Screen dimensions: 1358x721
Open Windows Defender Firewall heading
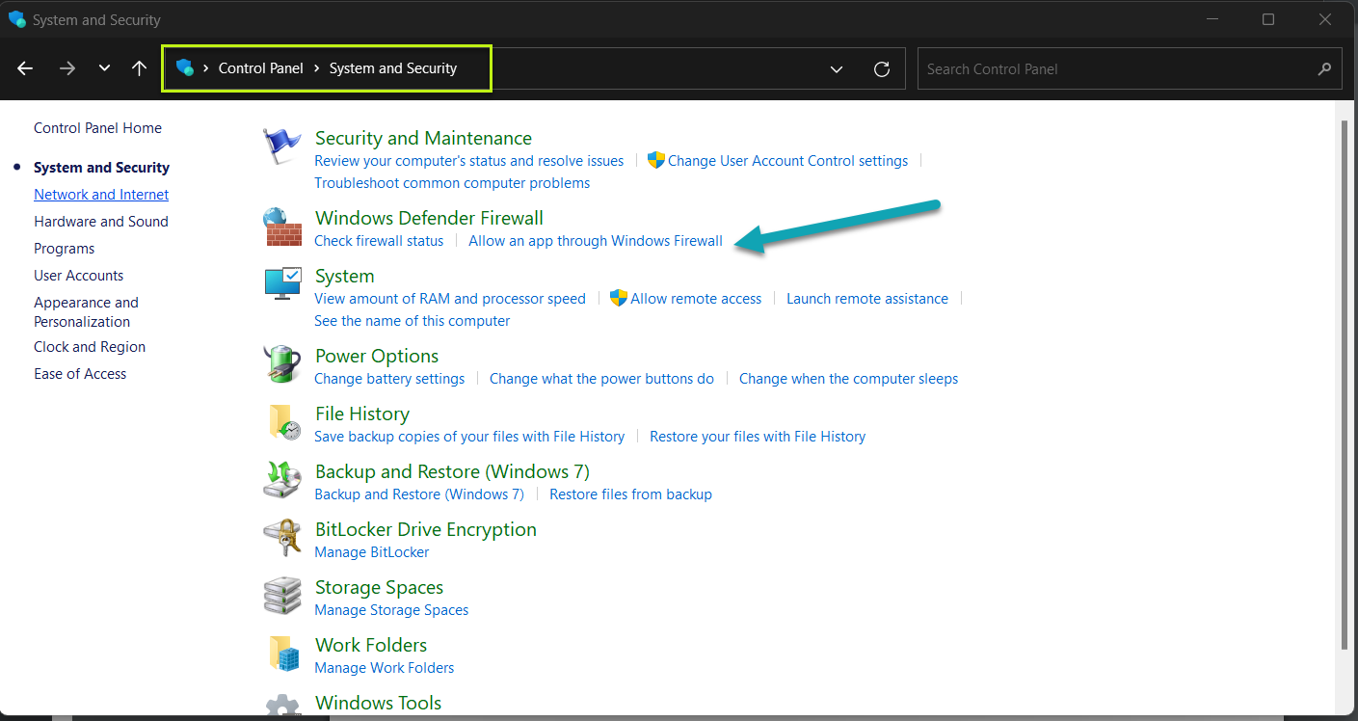pos(429,218)
